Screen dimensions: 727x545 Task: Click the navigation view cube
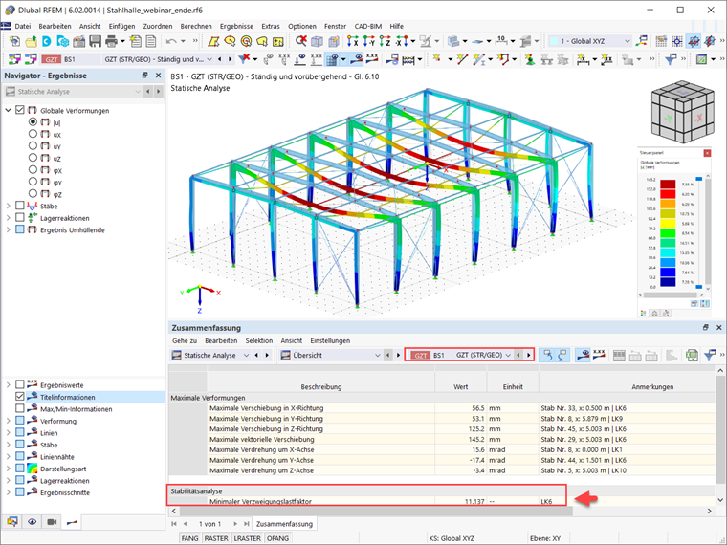point(681,113)
